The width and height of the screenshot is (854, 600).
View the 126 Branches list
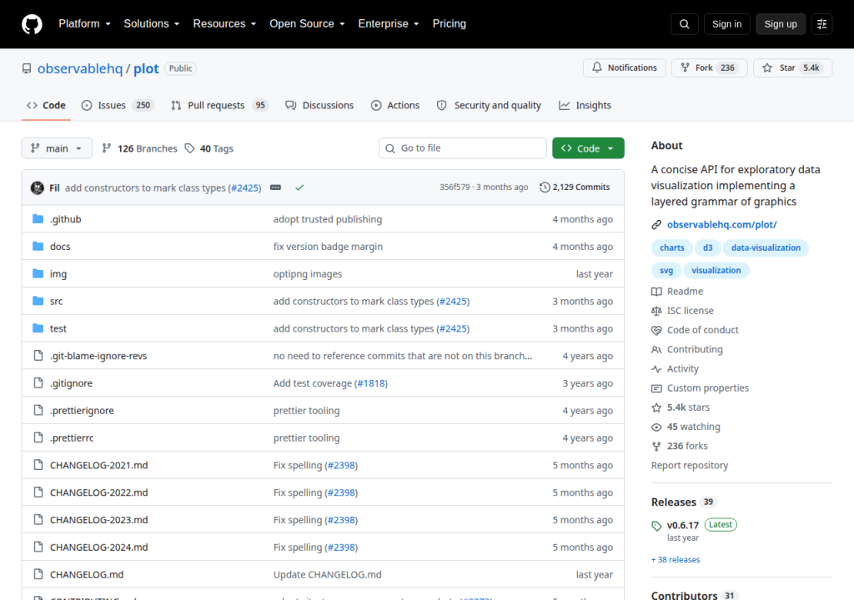pyautogui.click(x=140, y=148)
